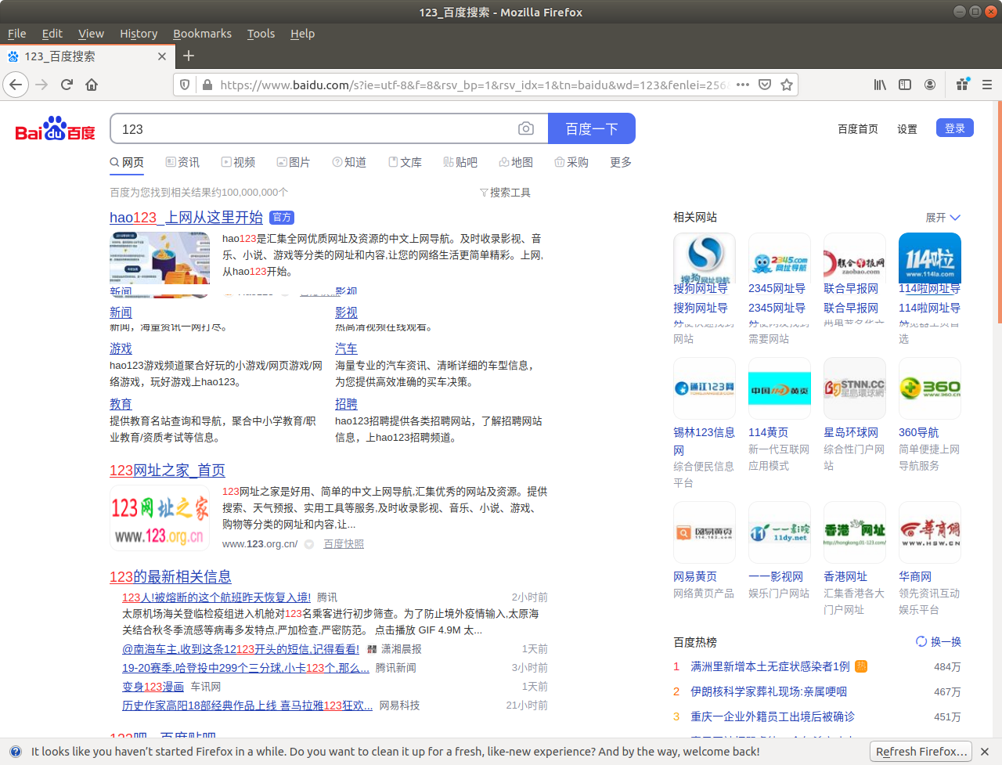Click the camera image-search icon

526,128
